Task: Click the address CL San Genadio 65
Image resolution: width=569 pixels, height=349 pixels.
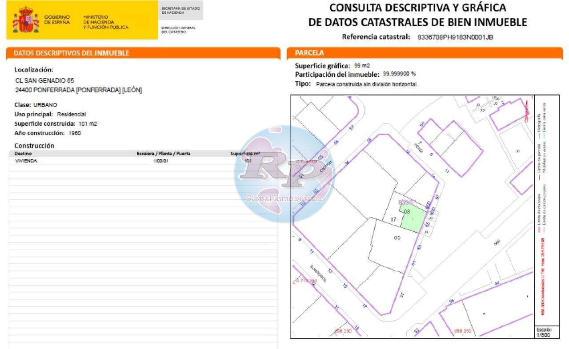Action: pos(44,80)
